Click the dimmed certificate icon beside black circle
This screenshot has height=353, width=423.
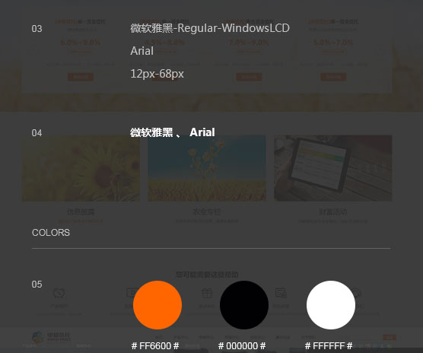281,293
